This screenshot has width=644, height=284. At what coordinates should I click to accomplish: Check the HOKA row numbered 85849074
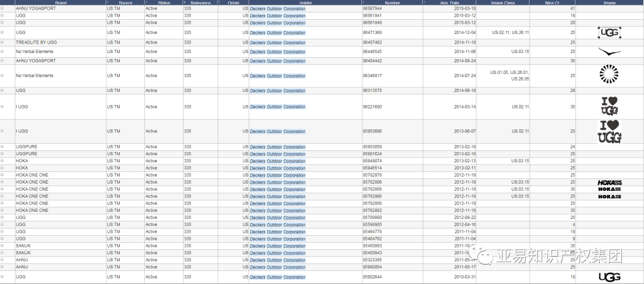click(x=2, y=160)
